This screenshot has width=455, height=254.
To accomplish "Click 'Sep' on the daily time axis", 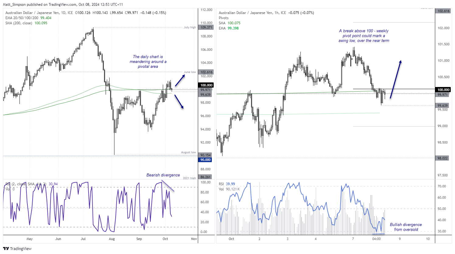I will (139, 239).
